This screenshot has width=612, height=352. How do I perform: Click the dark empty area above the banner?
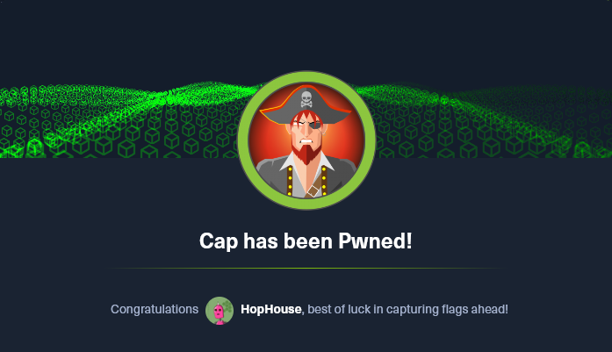click(x=306, y=35)
